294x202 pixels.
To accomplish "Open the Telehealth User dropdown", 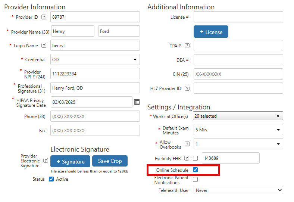I will [x=238, y=190].
